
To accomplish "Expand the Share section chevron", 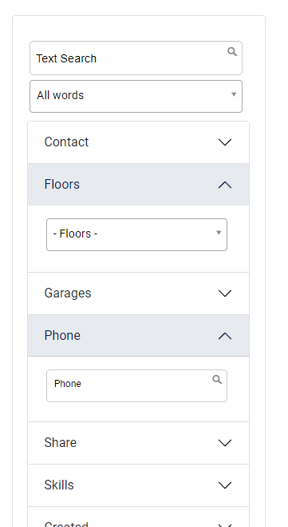I will tap(225, 443).
